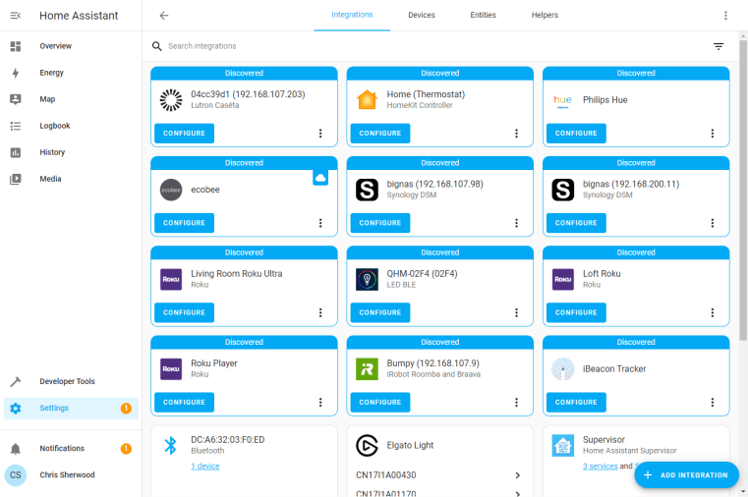This screenshot has width=748, height=497.
Task: Open the Notifications bell icon
Action: [16, 449]
